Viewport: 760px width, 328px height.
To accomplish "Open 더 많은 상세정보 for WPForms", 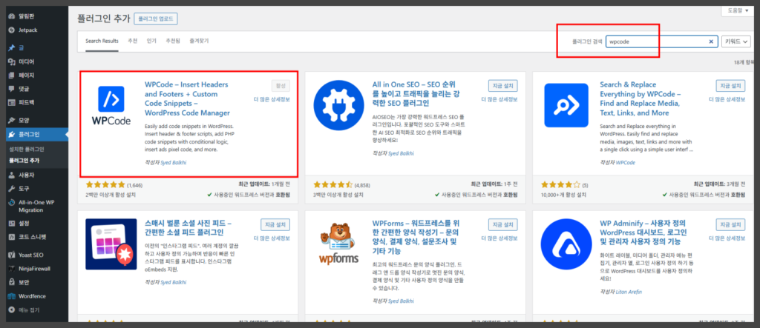I will pyautogui.click(x=499, y=238).
